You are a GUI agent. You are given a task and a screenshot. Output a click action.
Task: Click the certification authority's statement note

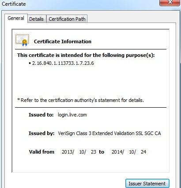coord(80,100)
